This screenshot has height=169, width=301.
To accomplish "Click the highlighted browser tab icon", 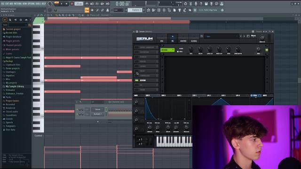I will tap(5, 20).
